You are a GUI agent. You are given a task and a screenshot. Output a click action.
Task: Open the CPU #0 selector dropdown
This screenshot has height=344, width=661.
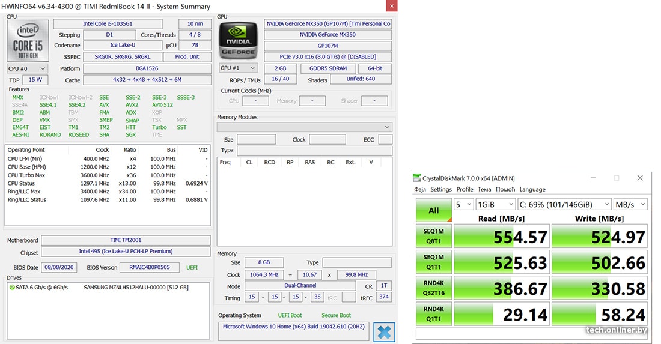point(28,68)
